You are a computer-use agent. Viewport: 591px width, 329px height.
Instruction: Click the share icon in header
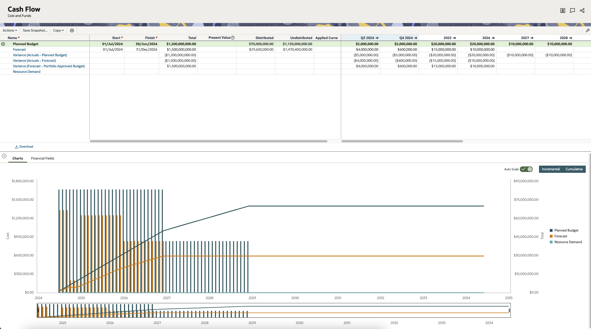[582, 11]
